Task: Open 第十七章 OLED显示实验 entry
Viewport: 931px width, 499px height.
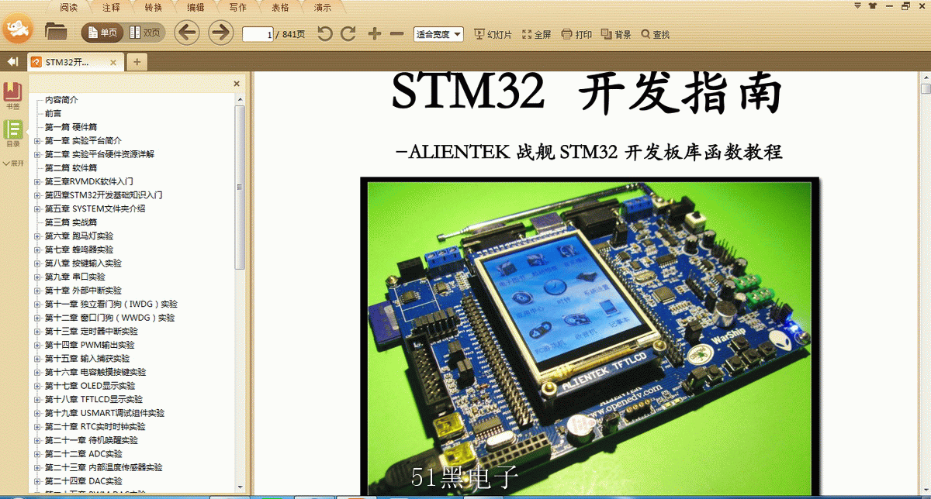Action: (x=90, y=386)
